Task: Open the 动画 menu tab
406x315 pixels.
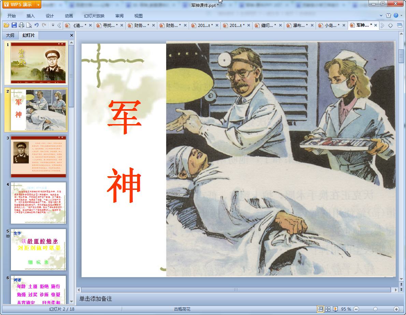Action: [69, 16]
